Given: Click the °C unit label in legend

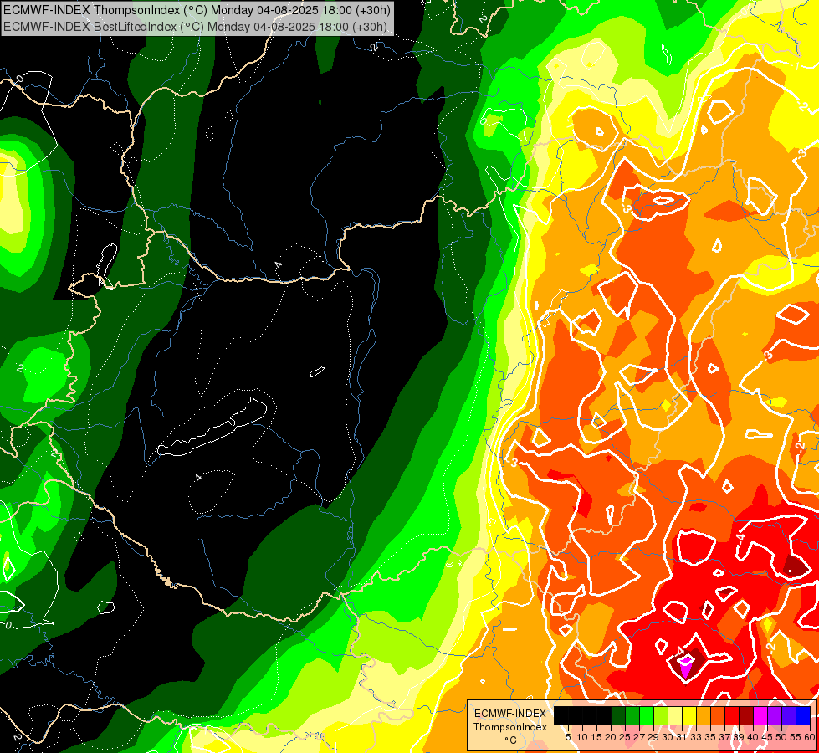Looking at the screenshot, I should pyautogui.click(x=511, y=740).
